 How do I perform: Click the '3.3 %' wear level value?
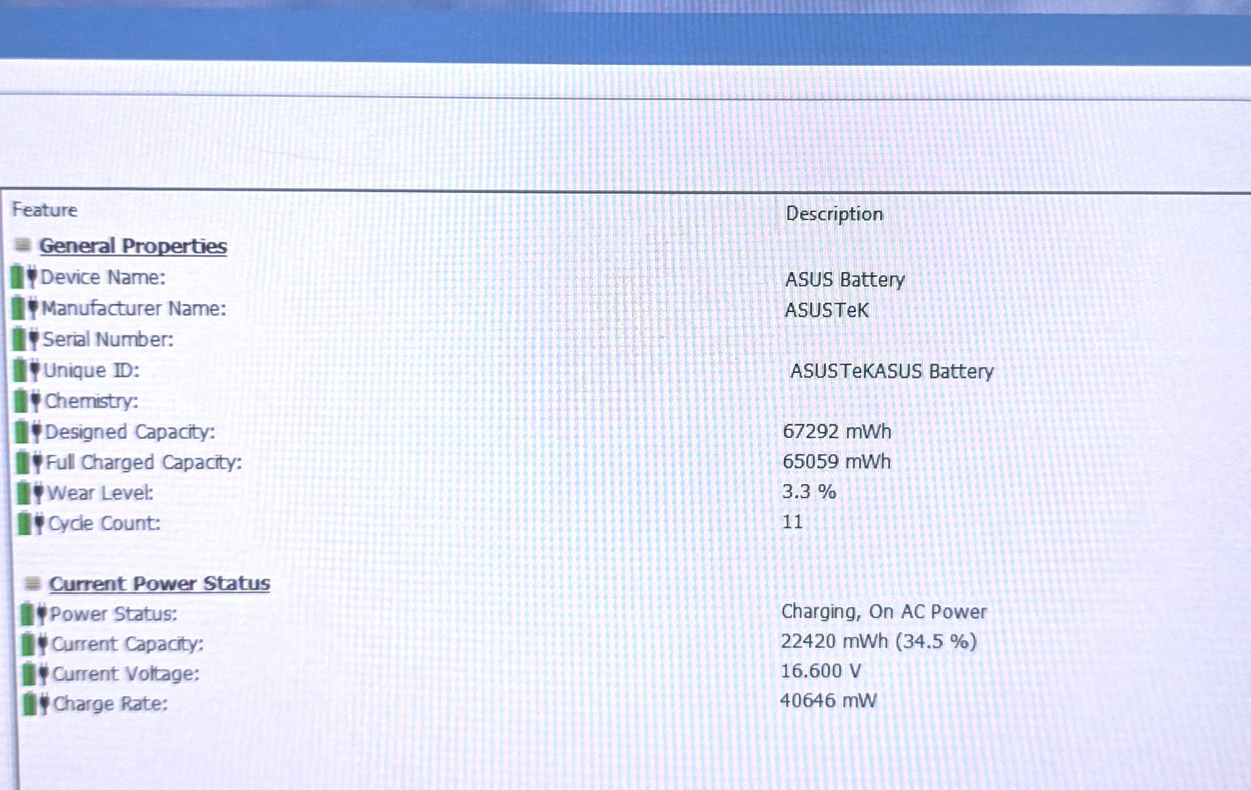click(x=809, y=491)
